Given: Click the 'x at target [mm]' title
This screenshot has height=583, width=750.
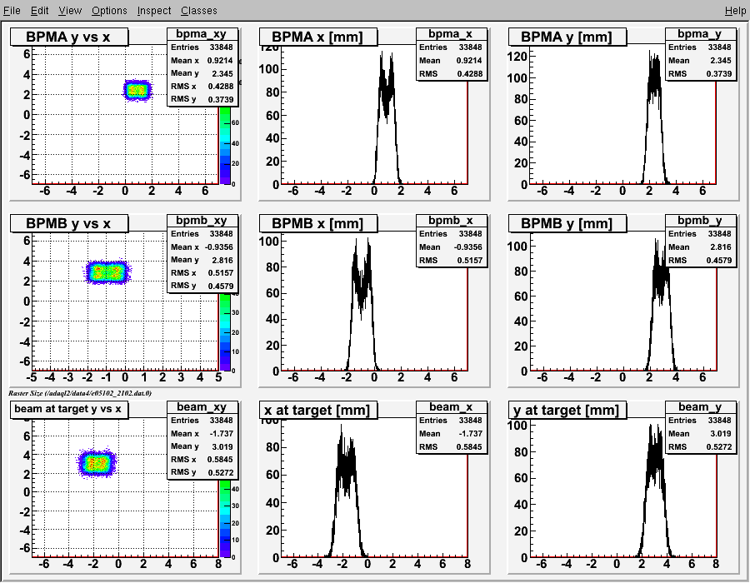Looking at the screenshot, I should click(318, 410).
